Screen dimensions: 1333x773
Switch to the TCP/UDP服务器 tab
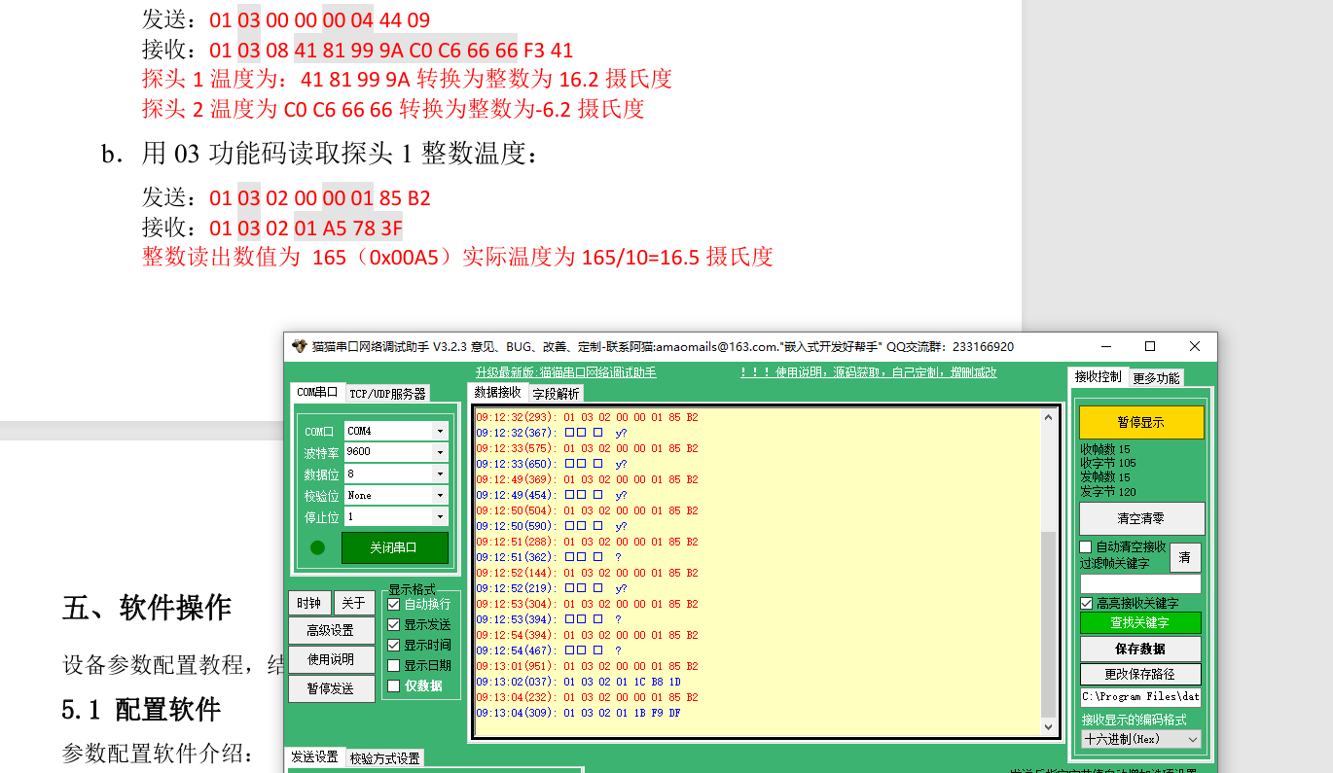[387, 394]
